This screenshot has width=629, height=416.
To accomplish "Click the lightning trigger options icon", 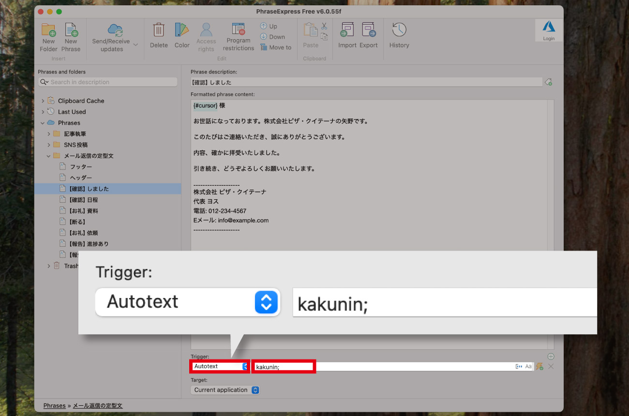I will [539, 367].
